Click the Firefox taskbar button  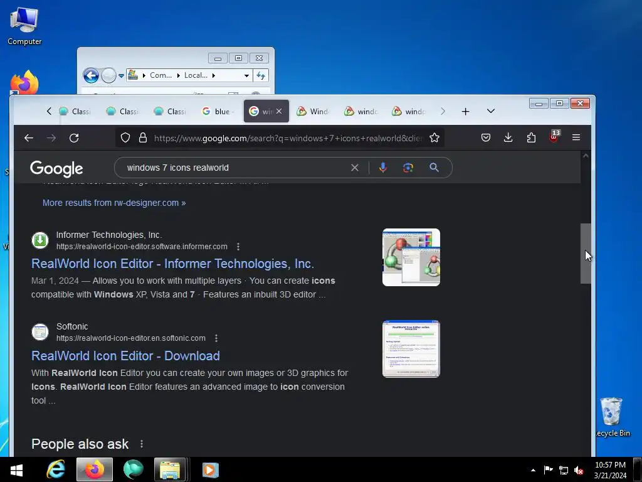[x=95, y=469]
